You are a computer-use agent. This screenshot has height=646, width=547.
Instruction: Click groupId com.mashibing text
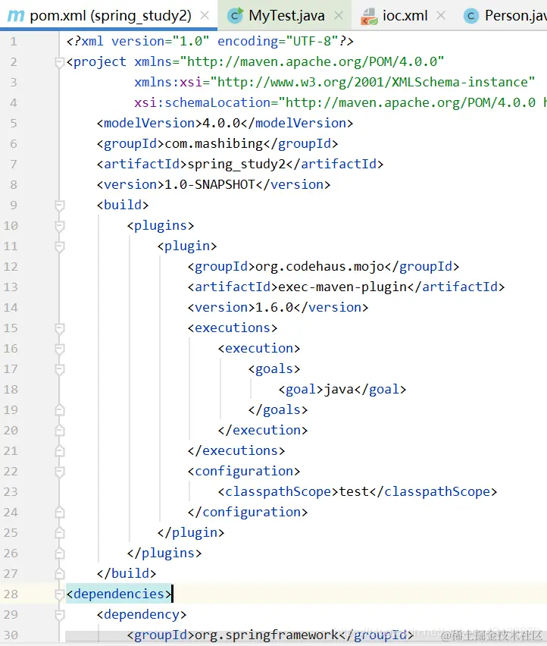coord(217,144)
